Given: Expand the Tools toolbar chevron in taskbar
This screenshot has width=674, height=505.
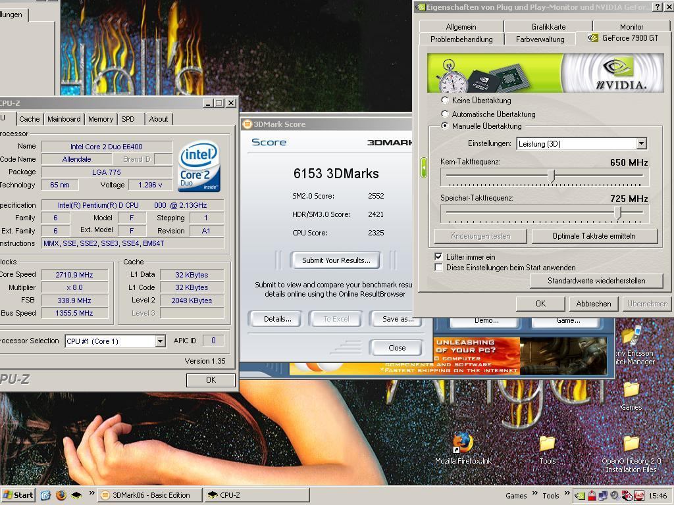Looking at the screenshot, I should 567,493.
